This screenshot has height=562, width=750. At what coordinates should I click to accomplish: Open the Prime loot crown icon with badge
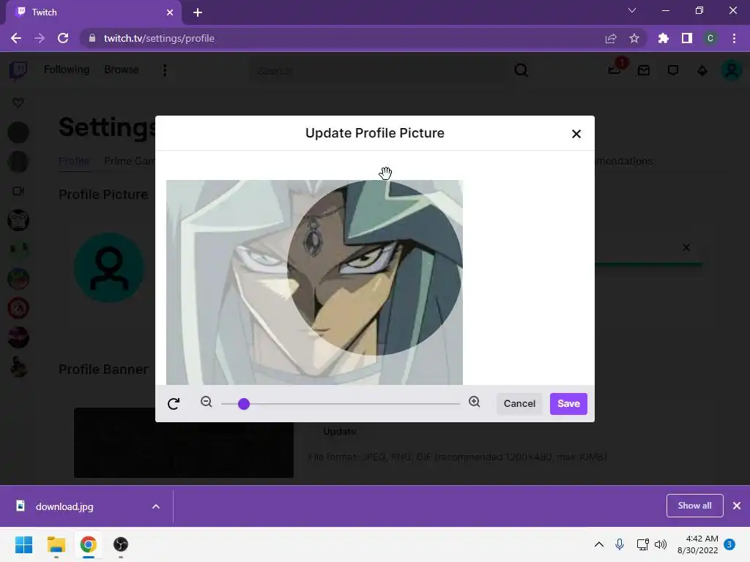pos(615,70)
